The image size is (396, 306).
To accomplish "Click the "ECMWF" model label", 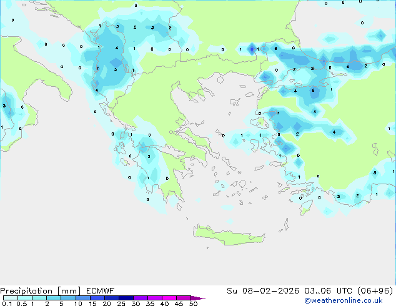I will point(101,291).
